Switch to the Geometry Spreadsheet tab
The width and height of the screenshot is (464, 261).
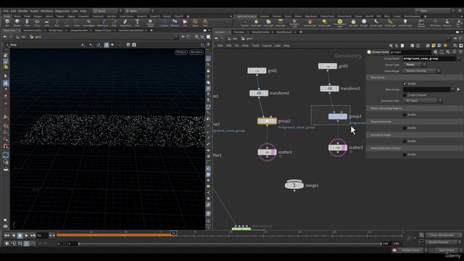tap(130, 30)
